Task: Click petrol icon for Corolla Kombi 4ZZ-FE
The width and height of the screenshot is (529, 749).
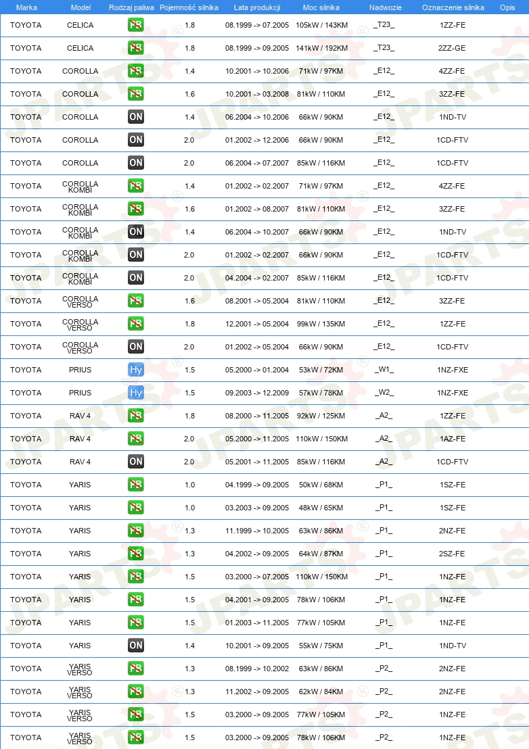Action: click(136, 186)
